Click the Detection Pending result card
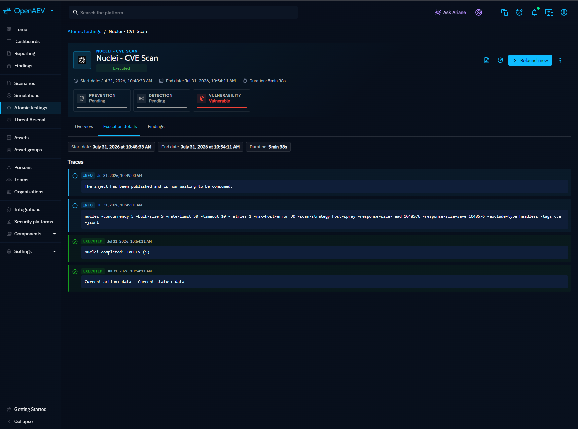578x429 pixels. [x=162, y=100]
